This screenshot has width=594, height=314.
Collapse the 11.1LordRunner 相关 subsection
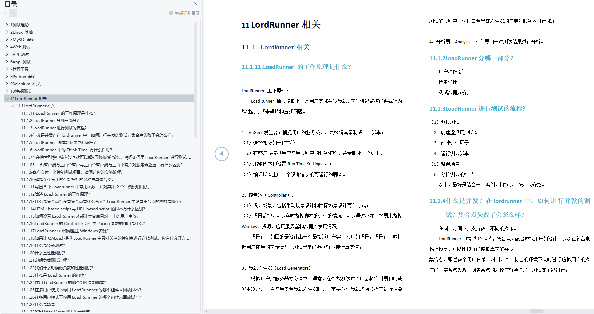pos(12,106)
